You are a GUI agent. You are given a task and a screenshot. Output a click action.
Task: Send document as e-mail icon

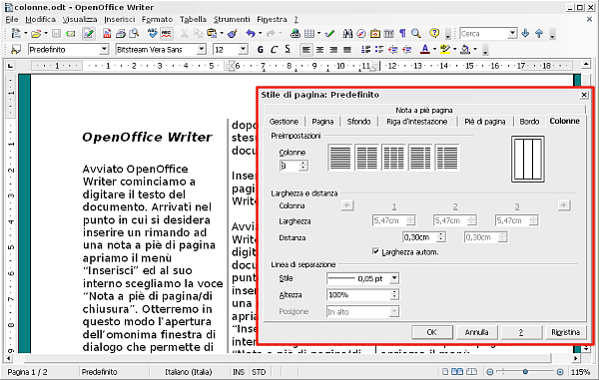pyautogui.click(x=70, y=34)
